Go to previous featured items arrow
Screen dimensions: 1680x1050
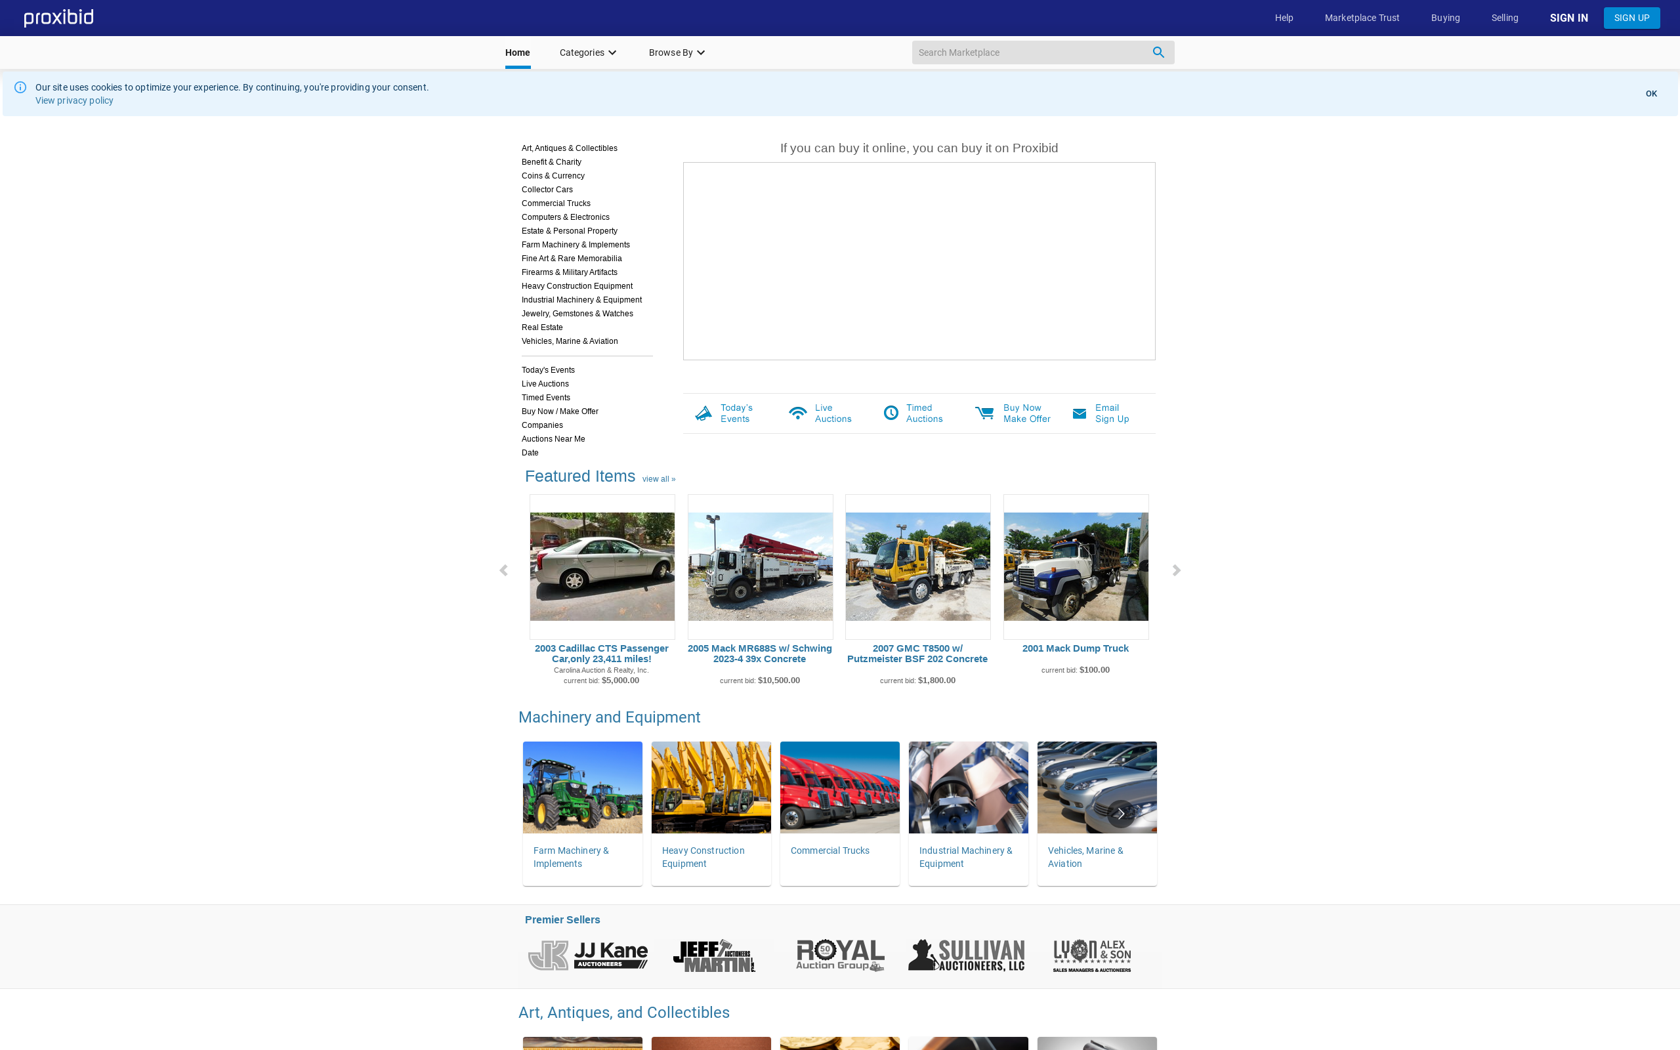504,570
